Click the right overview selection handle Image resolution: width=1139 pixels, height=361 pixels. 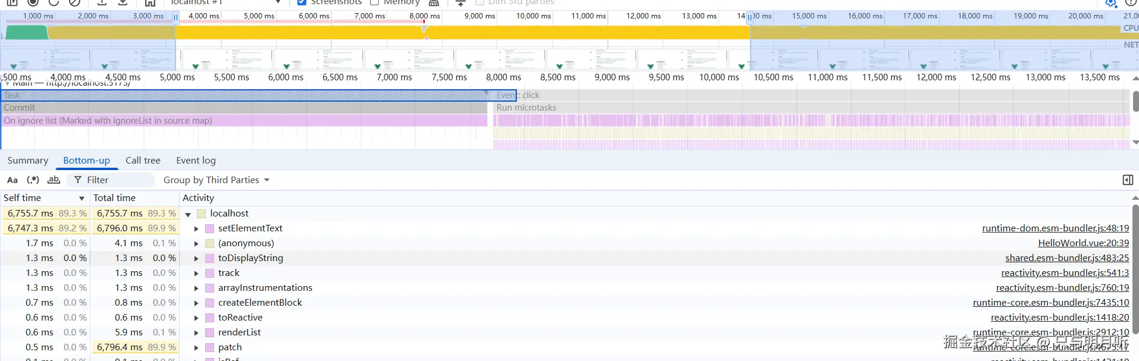[750, 17]
